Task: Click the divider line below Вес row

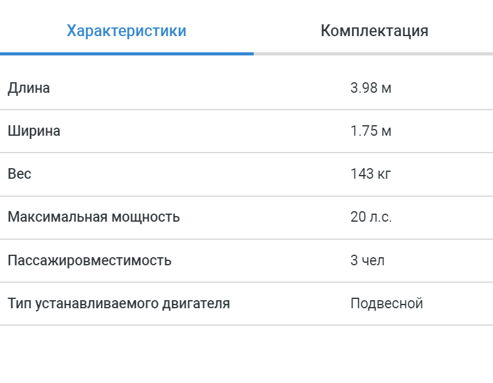Action: 246,196
